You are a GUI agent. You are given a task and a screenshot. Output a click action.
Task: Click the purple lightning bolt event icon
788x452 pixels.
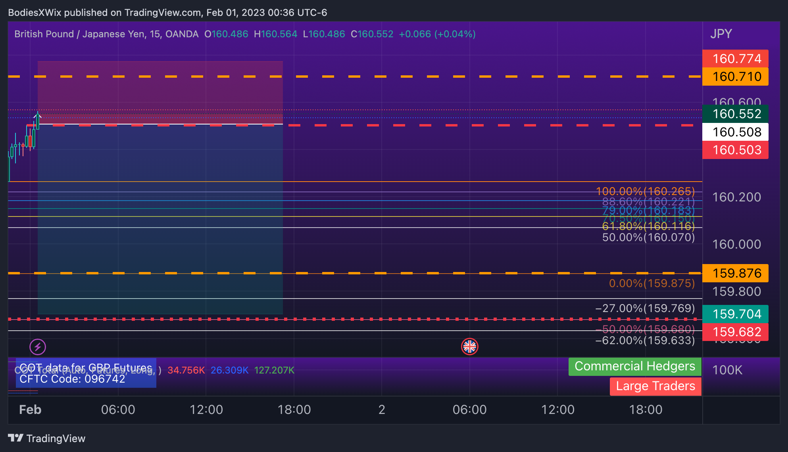[38, 347]
